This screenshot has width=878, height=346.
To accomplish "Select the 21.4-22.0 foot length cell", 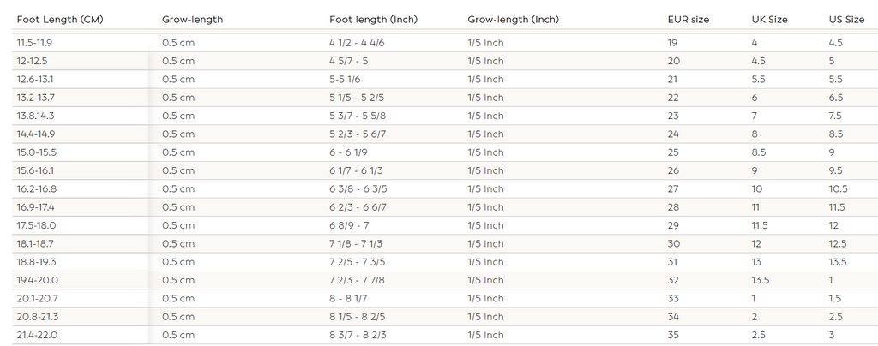I will tap(37, 335).
